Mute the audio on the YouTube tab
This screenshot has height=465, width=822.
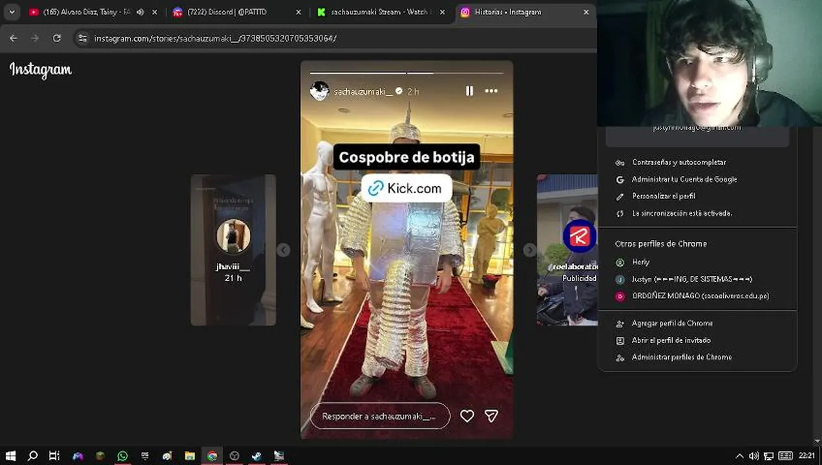[140, 12]
